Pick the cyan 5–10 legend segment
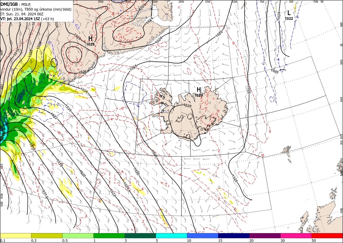 click(171, 235)
